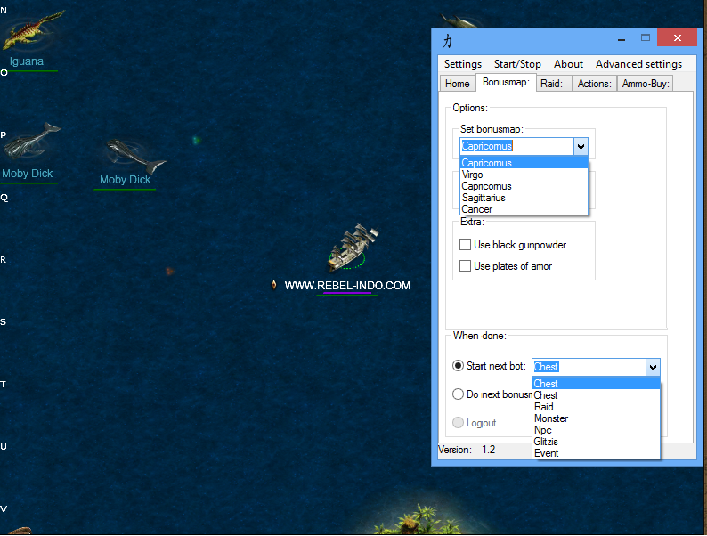
Task: Switch to the Actions tab
Action: [x=594, y=84]
